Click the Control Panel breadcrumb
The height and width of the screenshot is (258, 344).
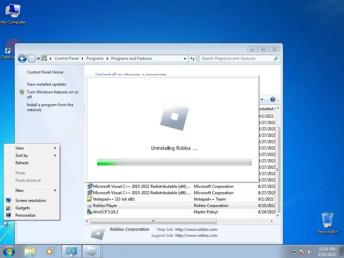click(x=67, y=58)
